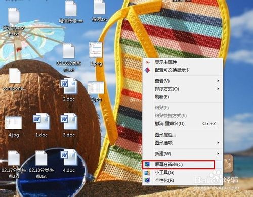
Task: Choose 刷新(E) to refresh the desktop
Action: click(x=183, y=97)
